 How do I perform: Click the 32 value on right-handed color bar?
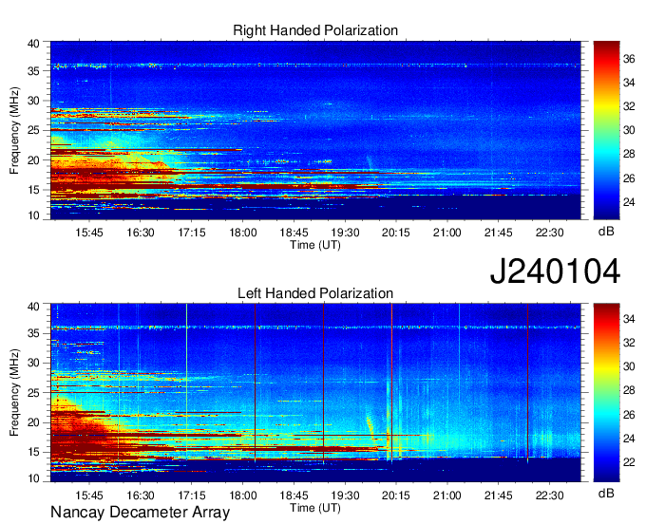click(x=629, y=106)
